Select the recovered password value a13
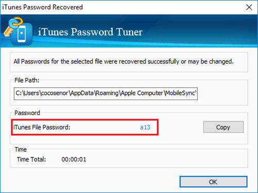The width and height of the screenshot is (258, 193). point(145,127)
